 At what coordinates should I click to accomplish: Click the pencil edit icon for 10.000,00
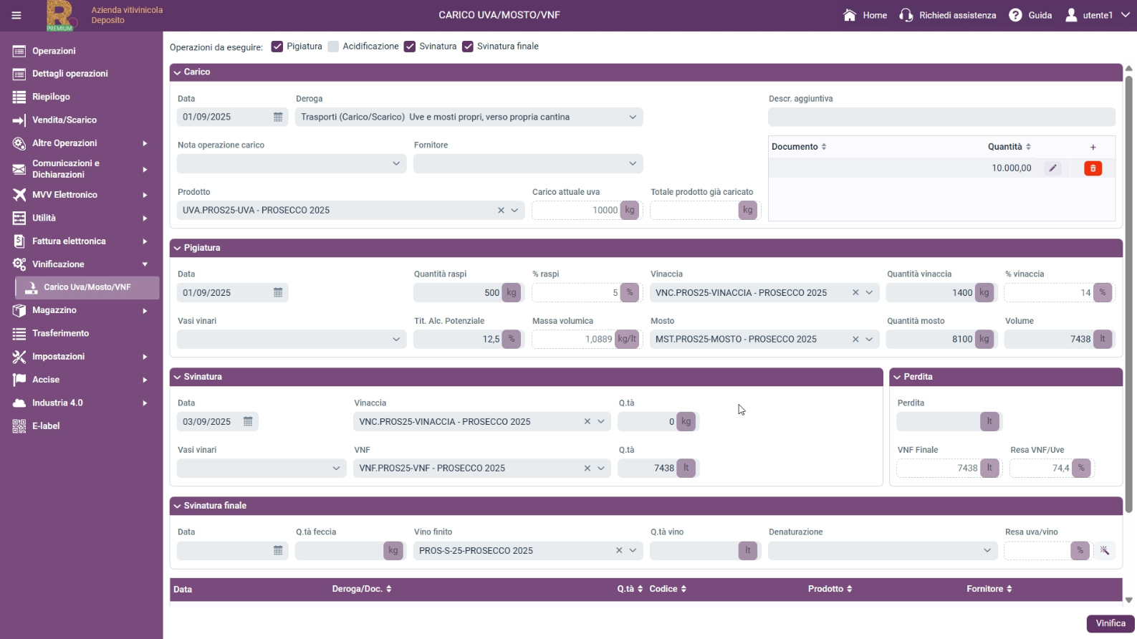(x=1052, y=168)
